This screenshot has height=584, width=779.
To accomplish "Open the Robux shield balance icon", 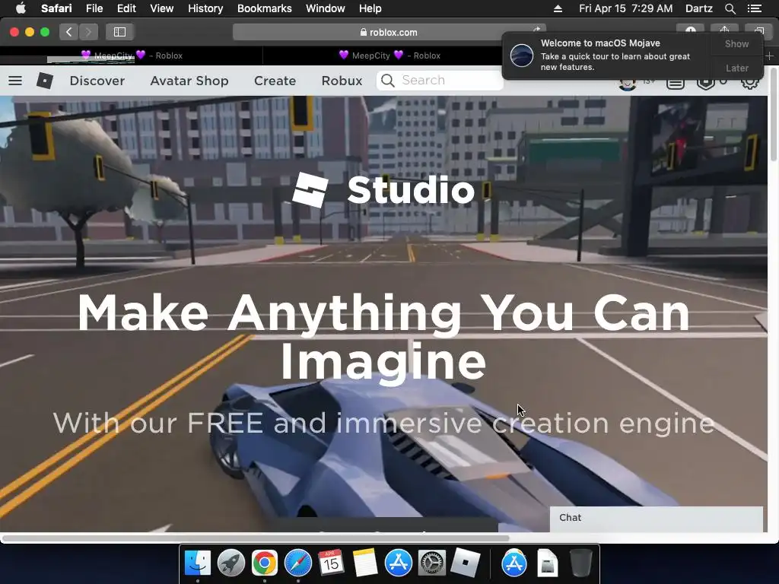I will pos(705,84).
